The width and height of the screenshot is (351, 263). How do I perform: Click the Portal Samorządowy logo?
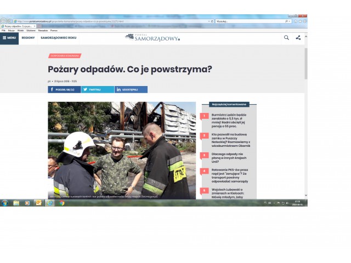tap(152, 37)
